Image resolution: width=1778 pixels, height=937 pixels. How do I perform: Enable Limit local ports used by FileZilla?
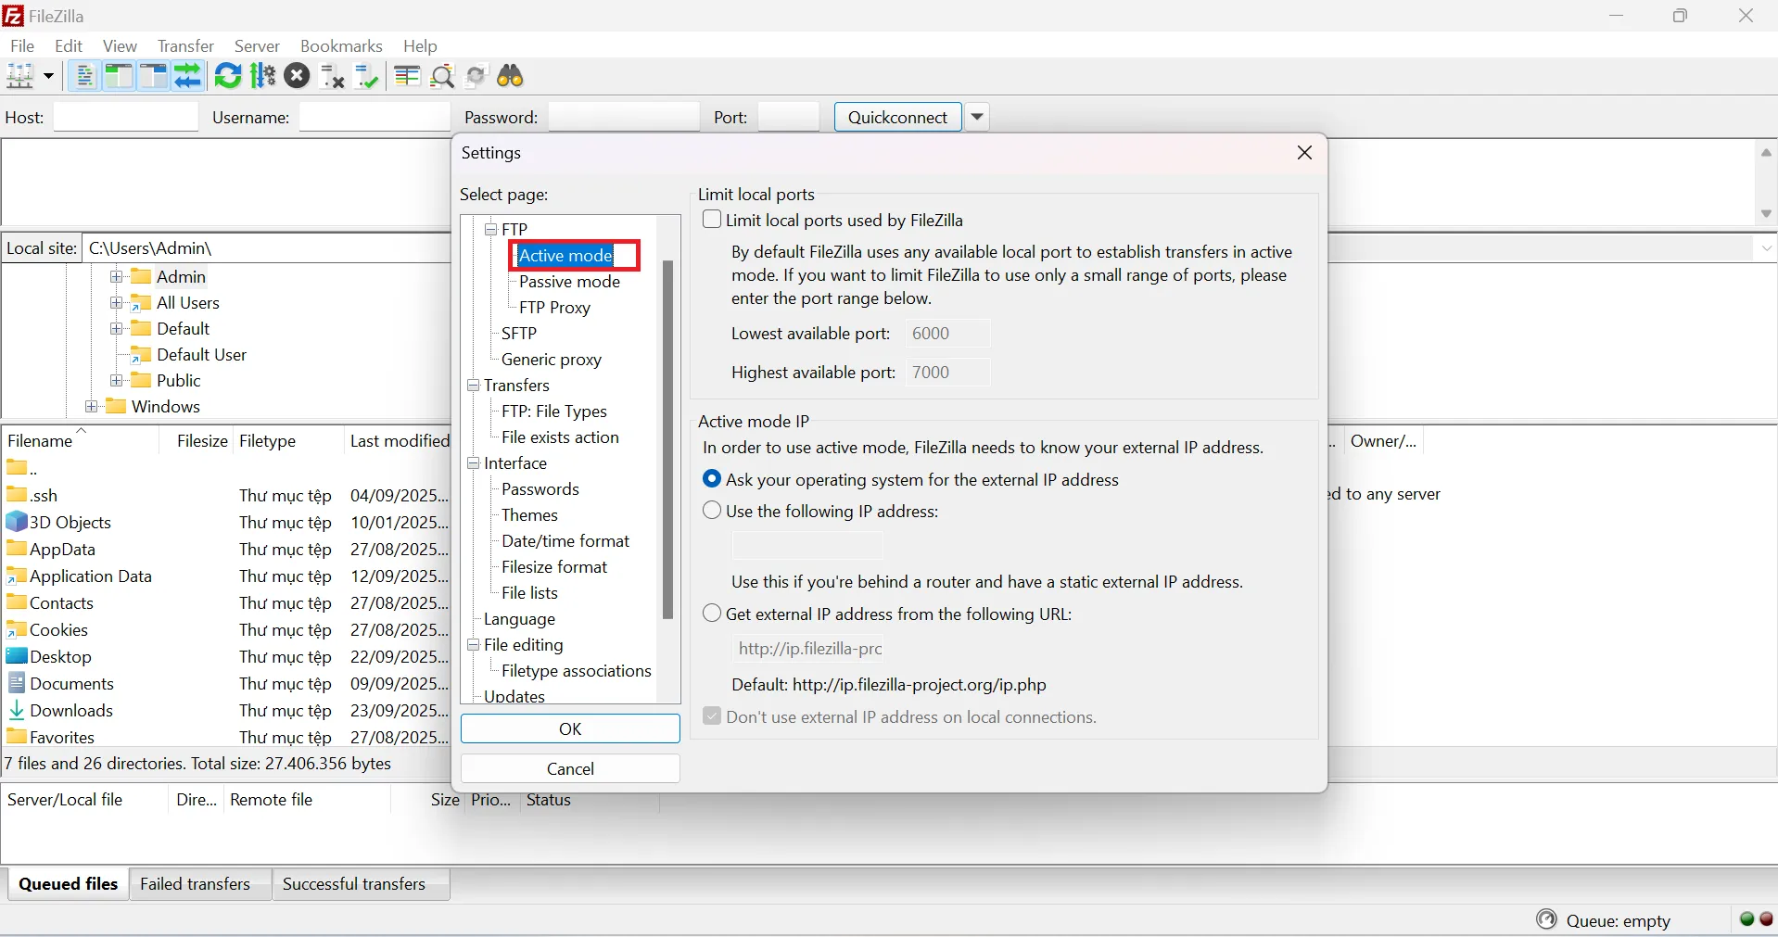(x=712, y=221)
